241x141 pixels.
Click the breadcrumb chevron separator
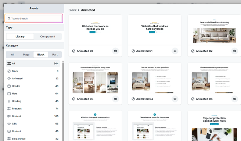pos(79,10)
